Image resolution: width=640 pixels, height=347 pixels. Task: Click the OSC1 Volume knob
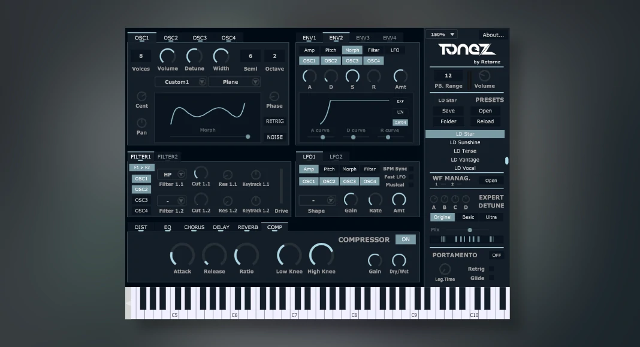[167, 56]
